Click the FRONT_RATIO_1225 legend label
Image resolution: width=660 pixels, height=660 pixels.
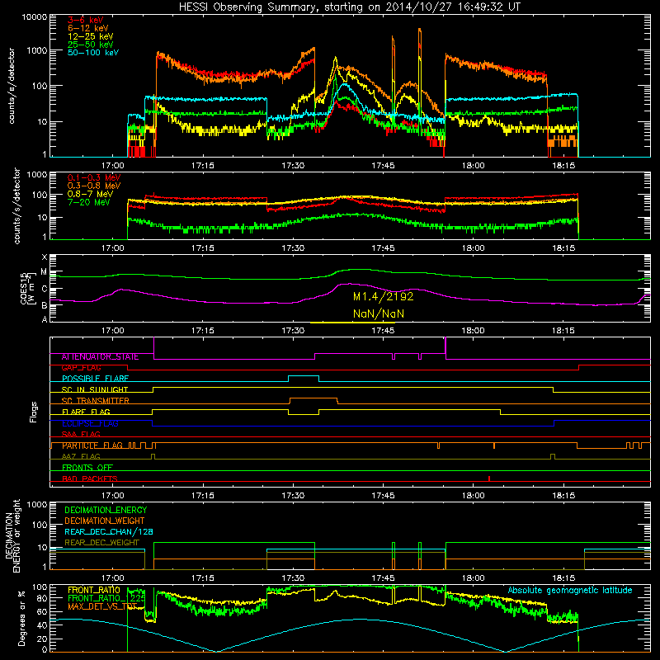pyautogui.click(x=106, y=598)
